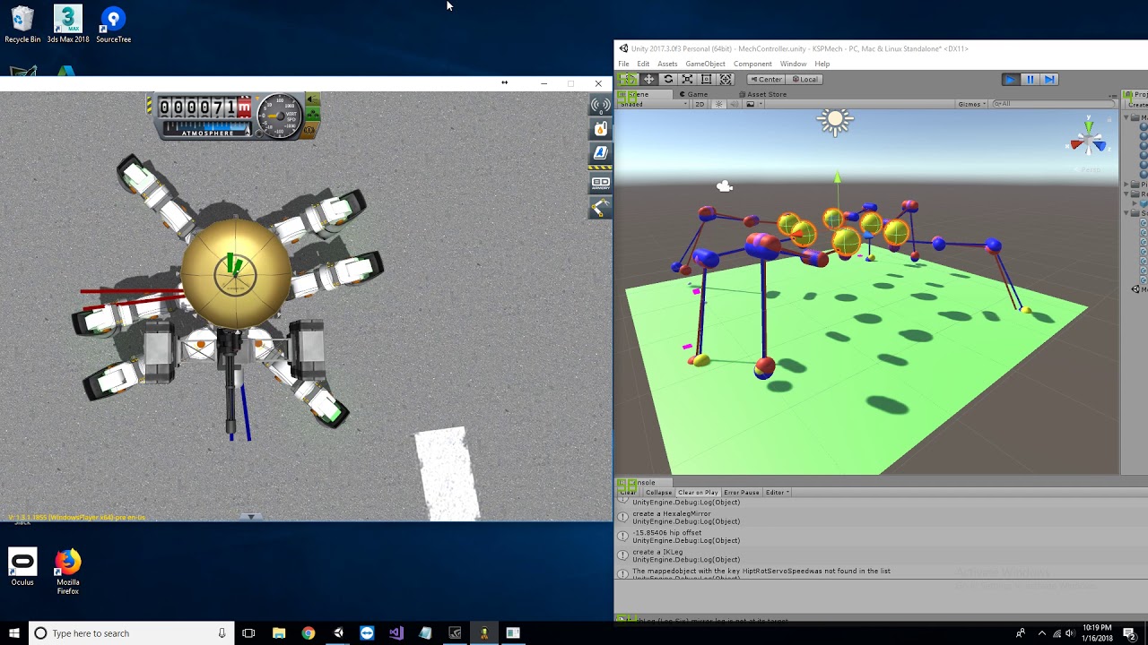Click the KSP atmosphere gauge bar

click(207, 131)
